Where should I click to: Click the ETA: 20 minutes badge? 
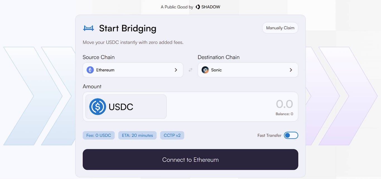coord(137,135)
